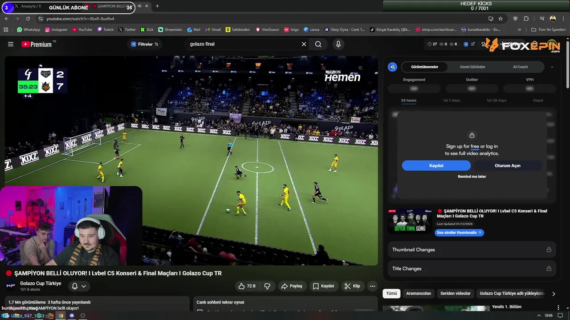This screenshot has height=320, width=570.
Task: Open the Kick bookmark
Action: pos(147,30)
